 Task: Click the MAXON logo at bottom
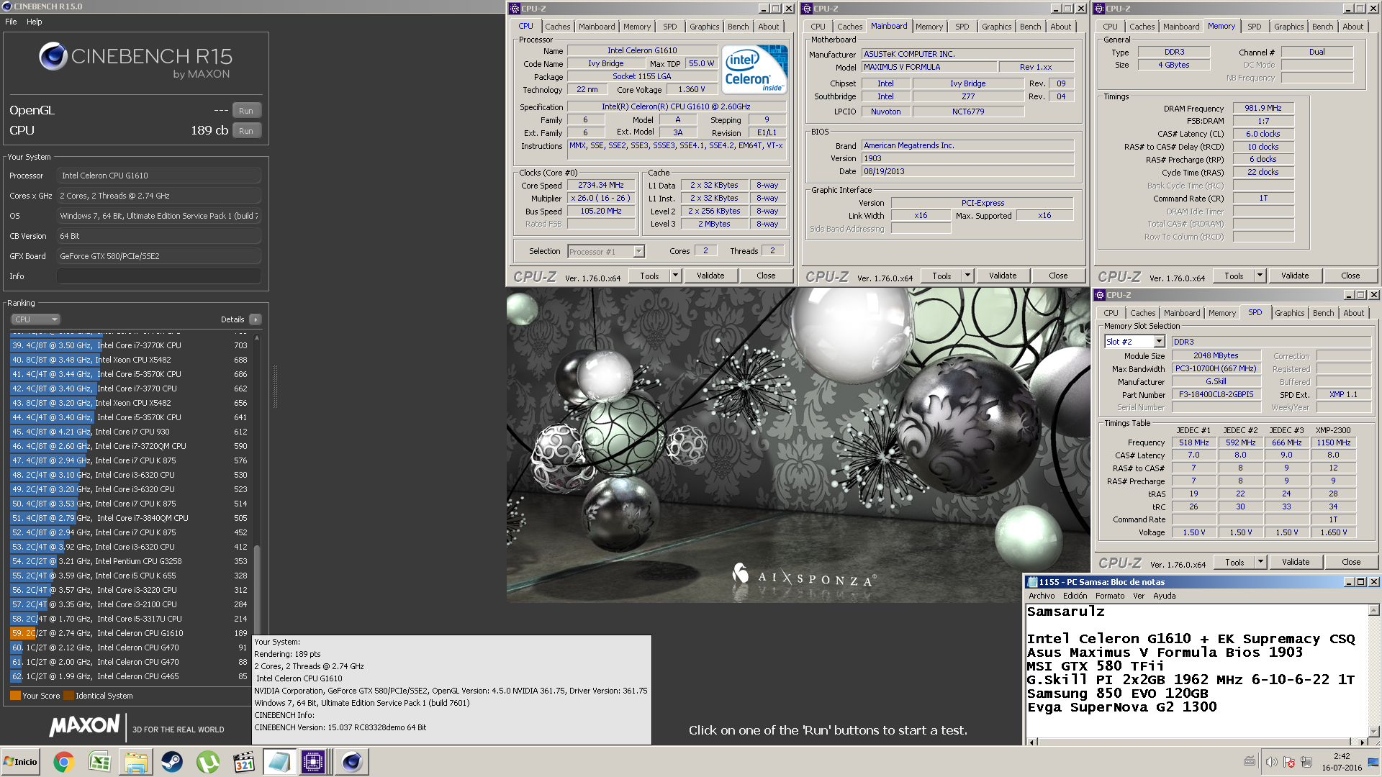(x=84, y=726)
